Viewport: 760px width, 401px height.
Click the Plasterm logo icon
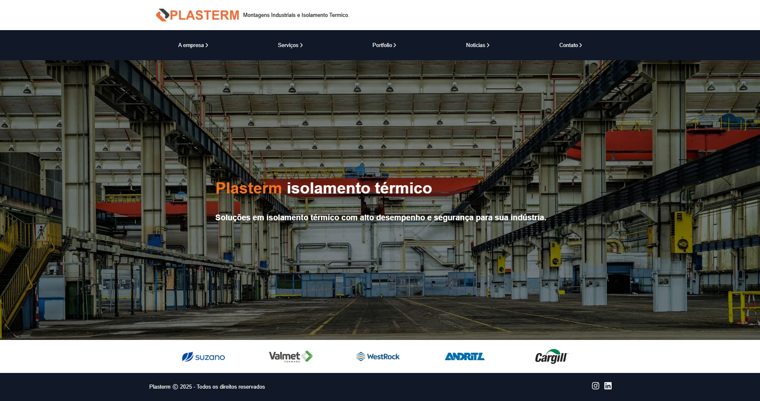point(163,15)
